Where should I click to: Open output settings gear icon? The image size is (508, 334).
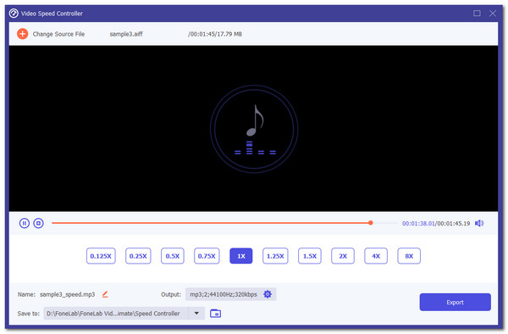pyautogui.click(x=268, y=294)
